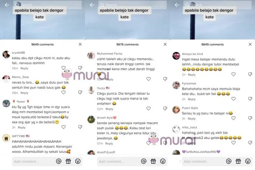255x170 pixels.
Task: Open Fynazmok's profile picture
Action: (176, 85)
